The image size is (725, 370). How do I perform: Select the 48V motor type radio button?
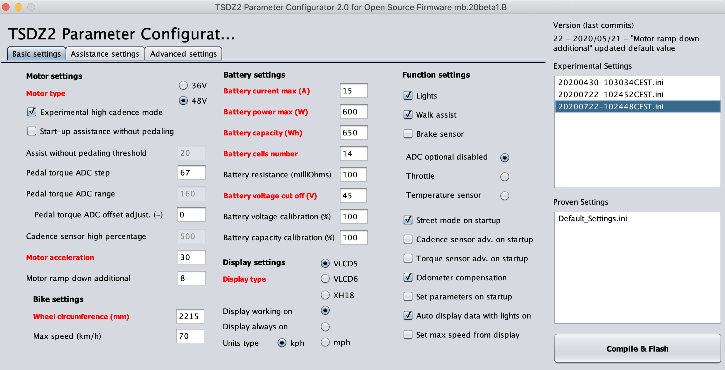[x=183, y=100]
